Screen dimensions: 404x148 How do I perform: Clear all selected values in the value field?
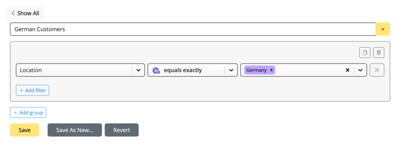(x=347, y=70)
